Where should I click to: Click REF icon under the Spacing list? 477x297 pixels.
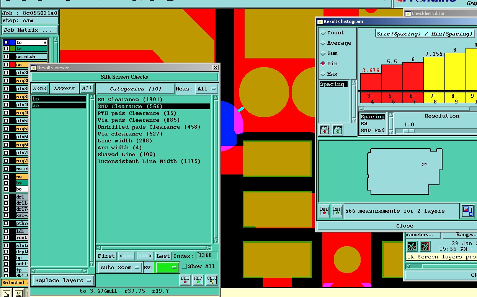click(338, 130)
